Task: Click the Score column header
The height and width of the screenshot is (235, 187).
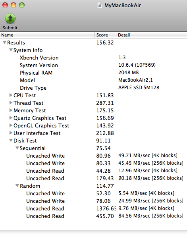Action: [x=106, y=35]
